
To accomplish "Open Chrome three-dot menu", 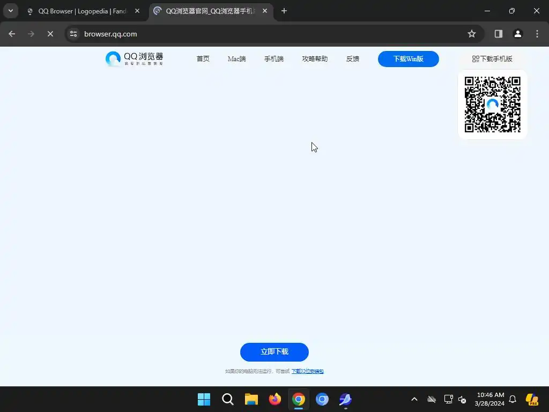I will [537, 34].
